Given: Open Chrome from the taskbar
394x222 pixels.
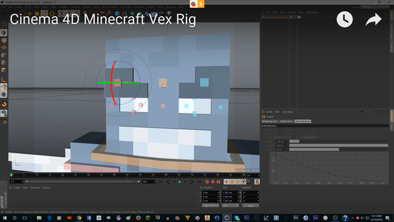Looking at the screenshot, I should (x=79, y=218).
